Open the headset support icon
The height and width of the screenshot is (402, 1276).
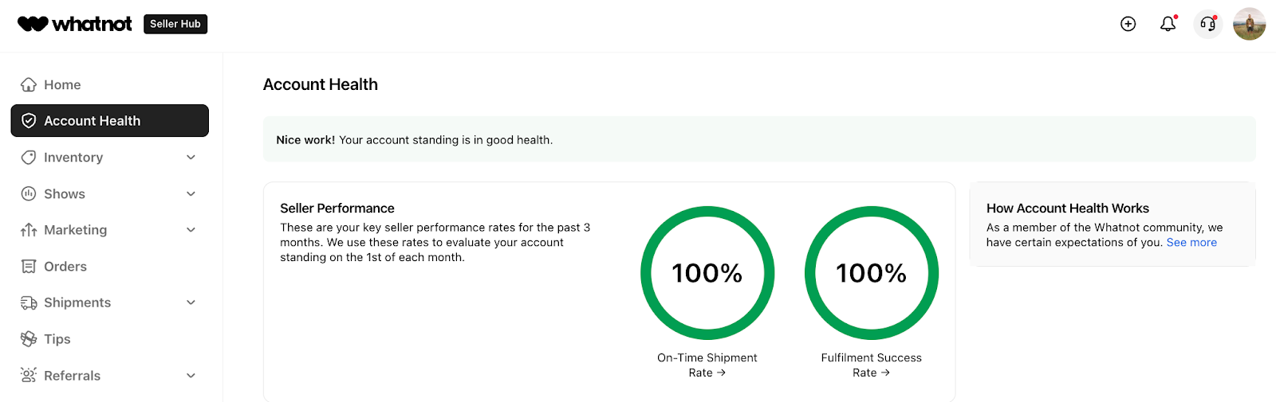tap(1207, 24)
